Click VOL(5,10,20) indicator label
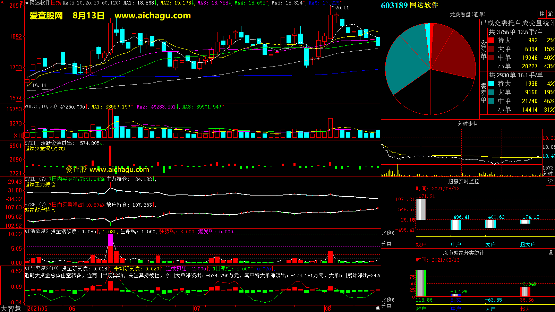Screen dimensions: 555x312 (x=41, y=107)
